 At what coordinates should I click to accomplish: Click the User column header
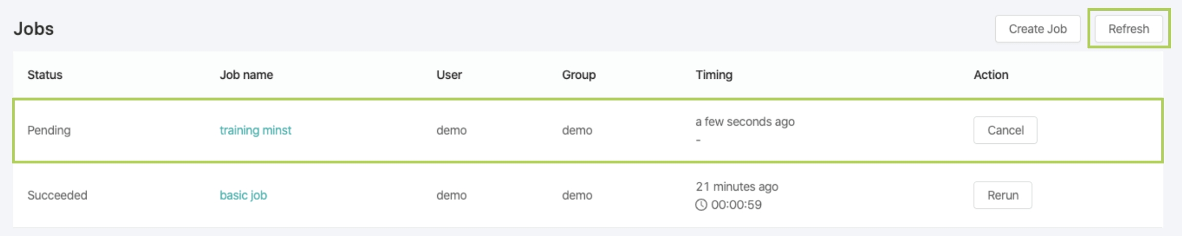pos(449,75)
